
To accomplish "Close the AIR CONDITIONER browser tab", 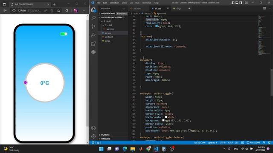I will (48, 4).
